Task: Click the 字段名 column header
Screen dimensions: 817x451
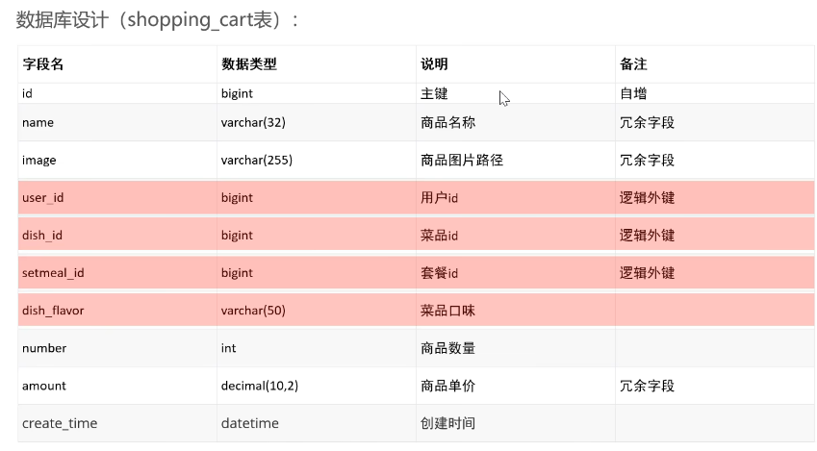Action: pyautogui.click(x=43, y=64)
